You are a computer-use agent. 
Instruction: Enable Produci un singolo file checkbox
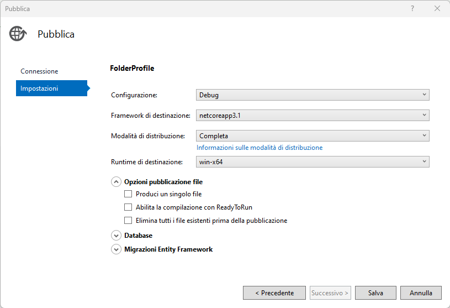[128, 194]
